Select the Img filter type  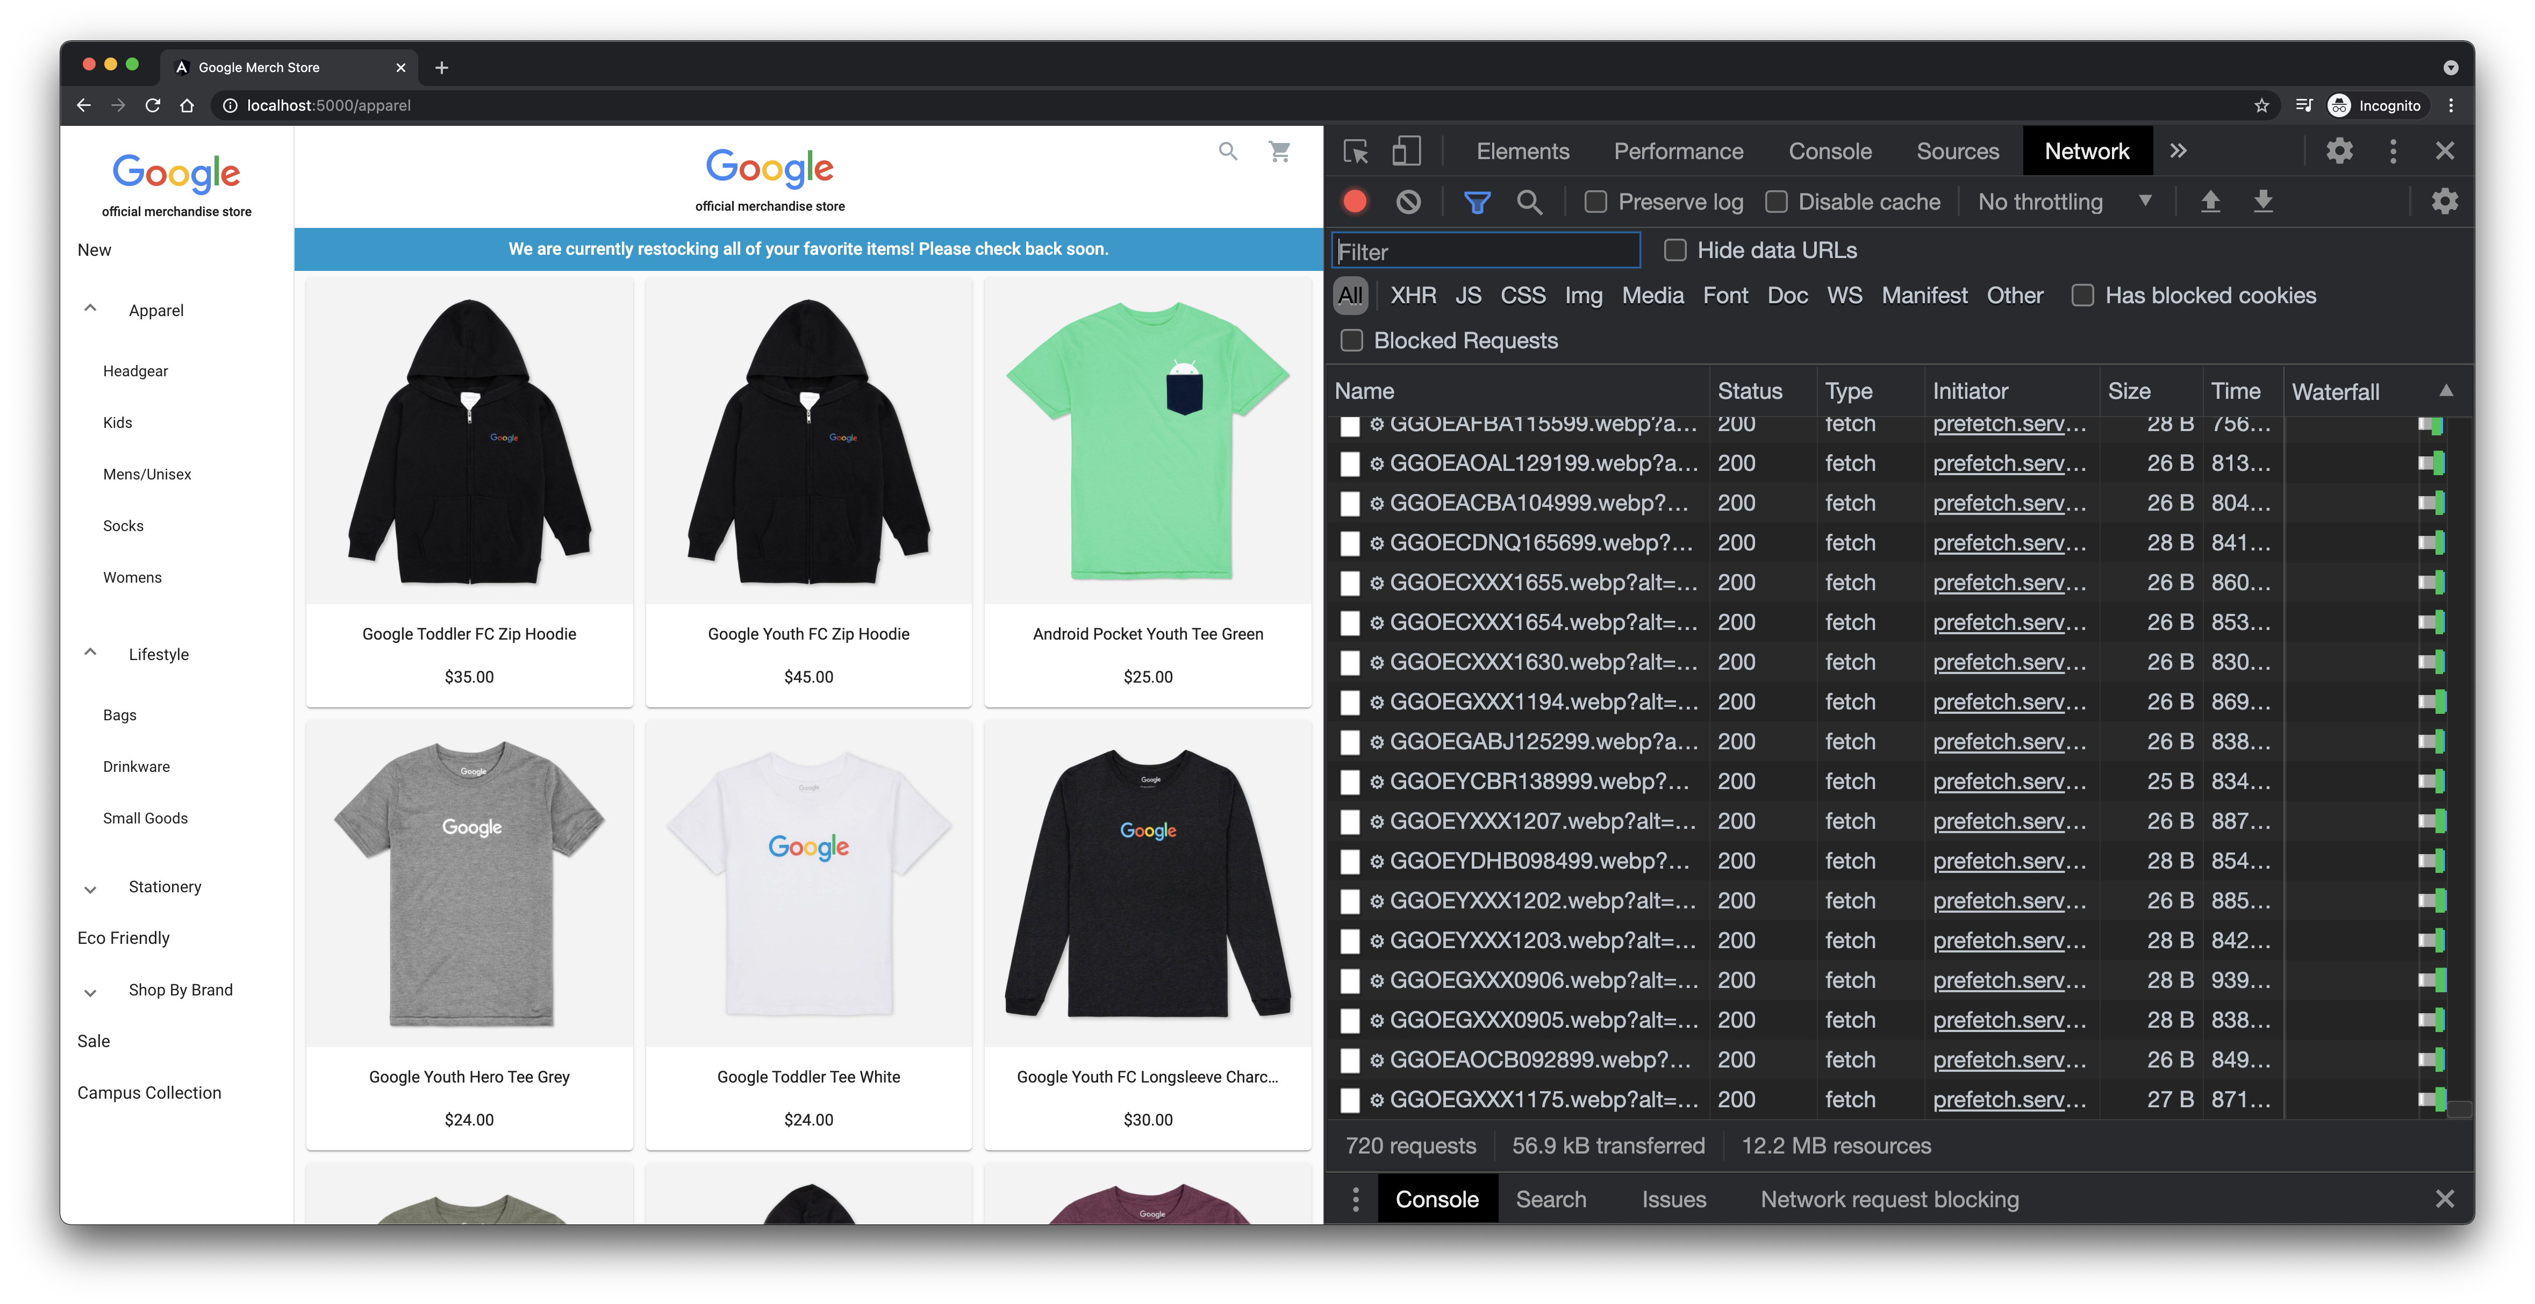click(1584, 295)
